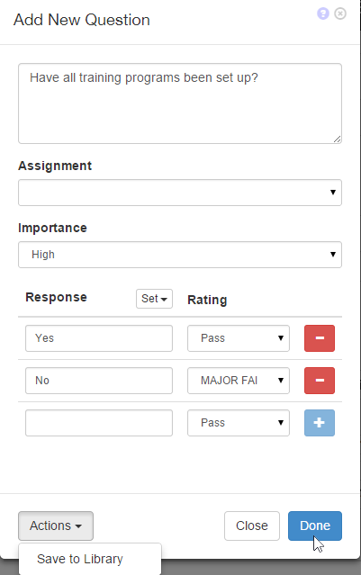Change rating for the Yes response

click(239, 338)
